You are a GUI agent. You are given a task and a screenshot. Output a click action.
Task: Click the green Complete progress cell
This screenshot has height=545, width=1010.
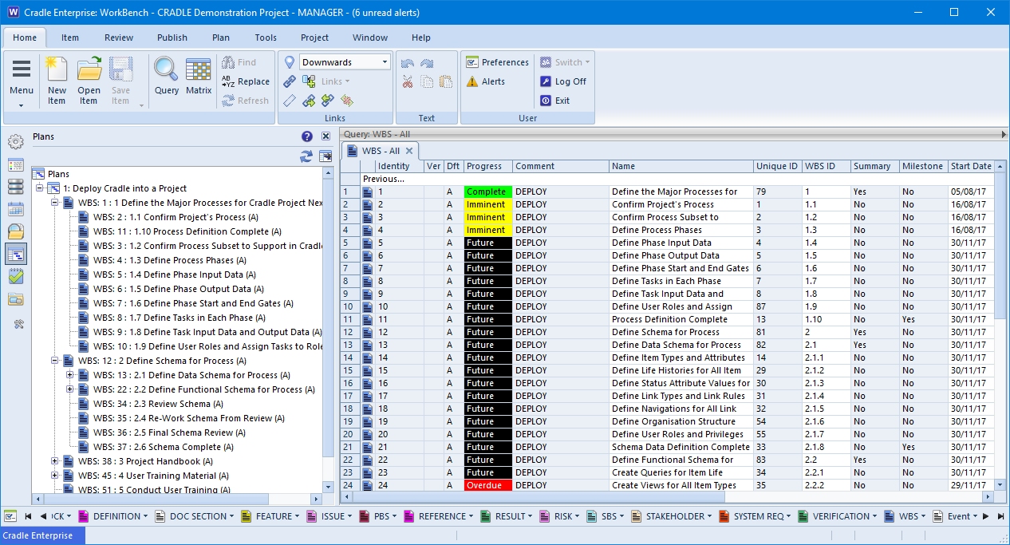(487, 192)
